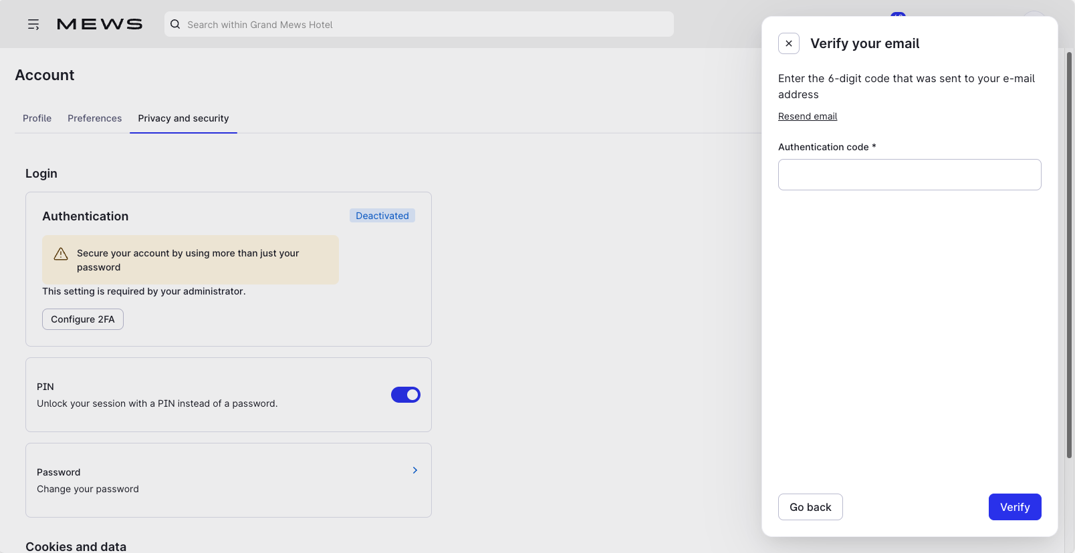The height and width of the screenshot is (553, 1075).
Task: Click the search magnifier icon
Action: [175, 24]
